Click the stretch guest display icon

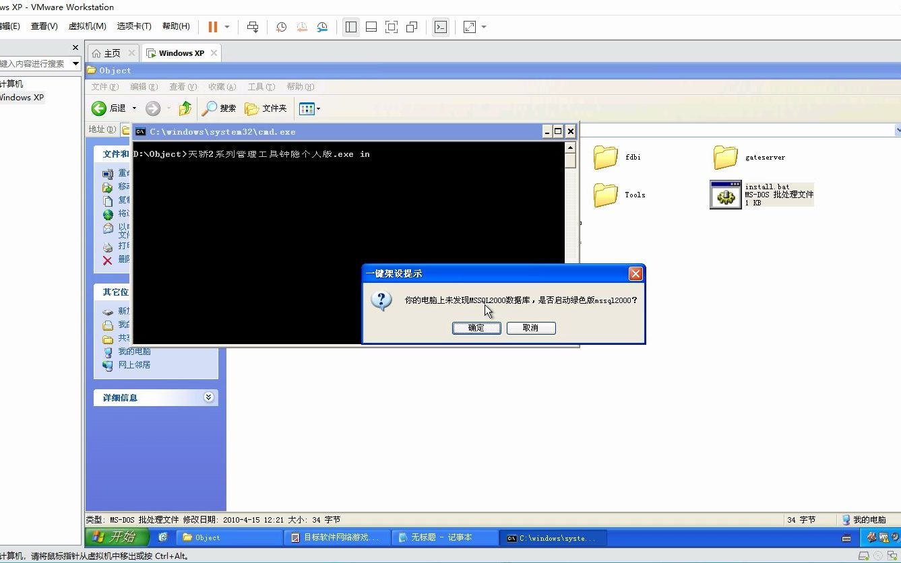coord(470,27)
